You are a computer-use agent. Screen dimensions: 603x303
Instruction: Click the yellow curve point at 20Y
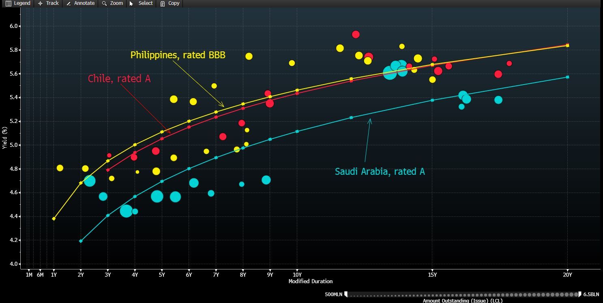(567, 45)
